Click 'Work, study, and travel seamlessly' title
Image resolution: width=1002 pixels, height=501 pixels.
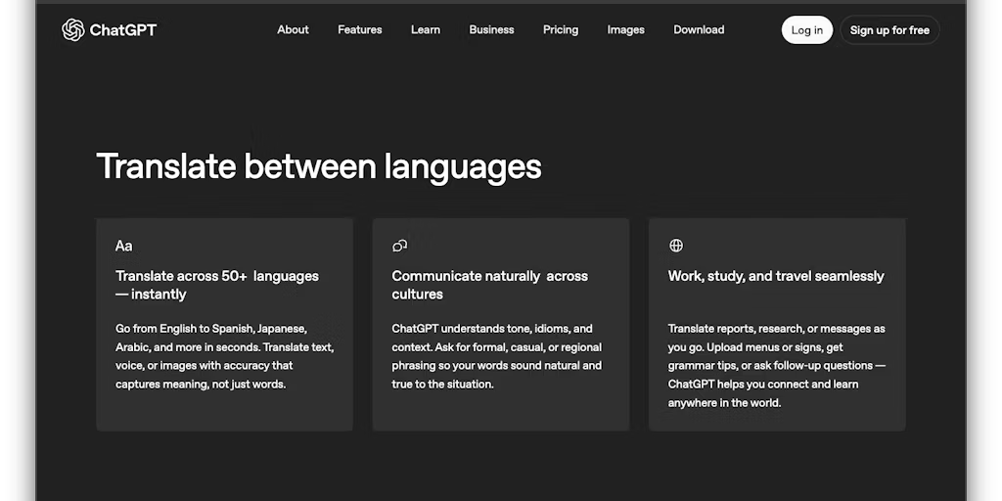775,276
